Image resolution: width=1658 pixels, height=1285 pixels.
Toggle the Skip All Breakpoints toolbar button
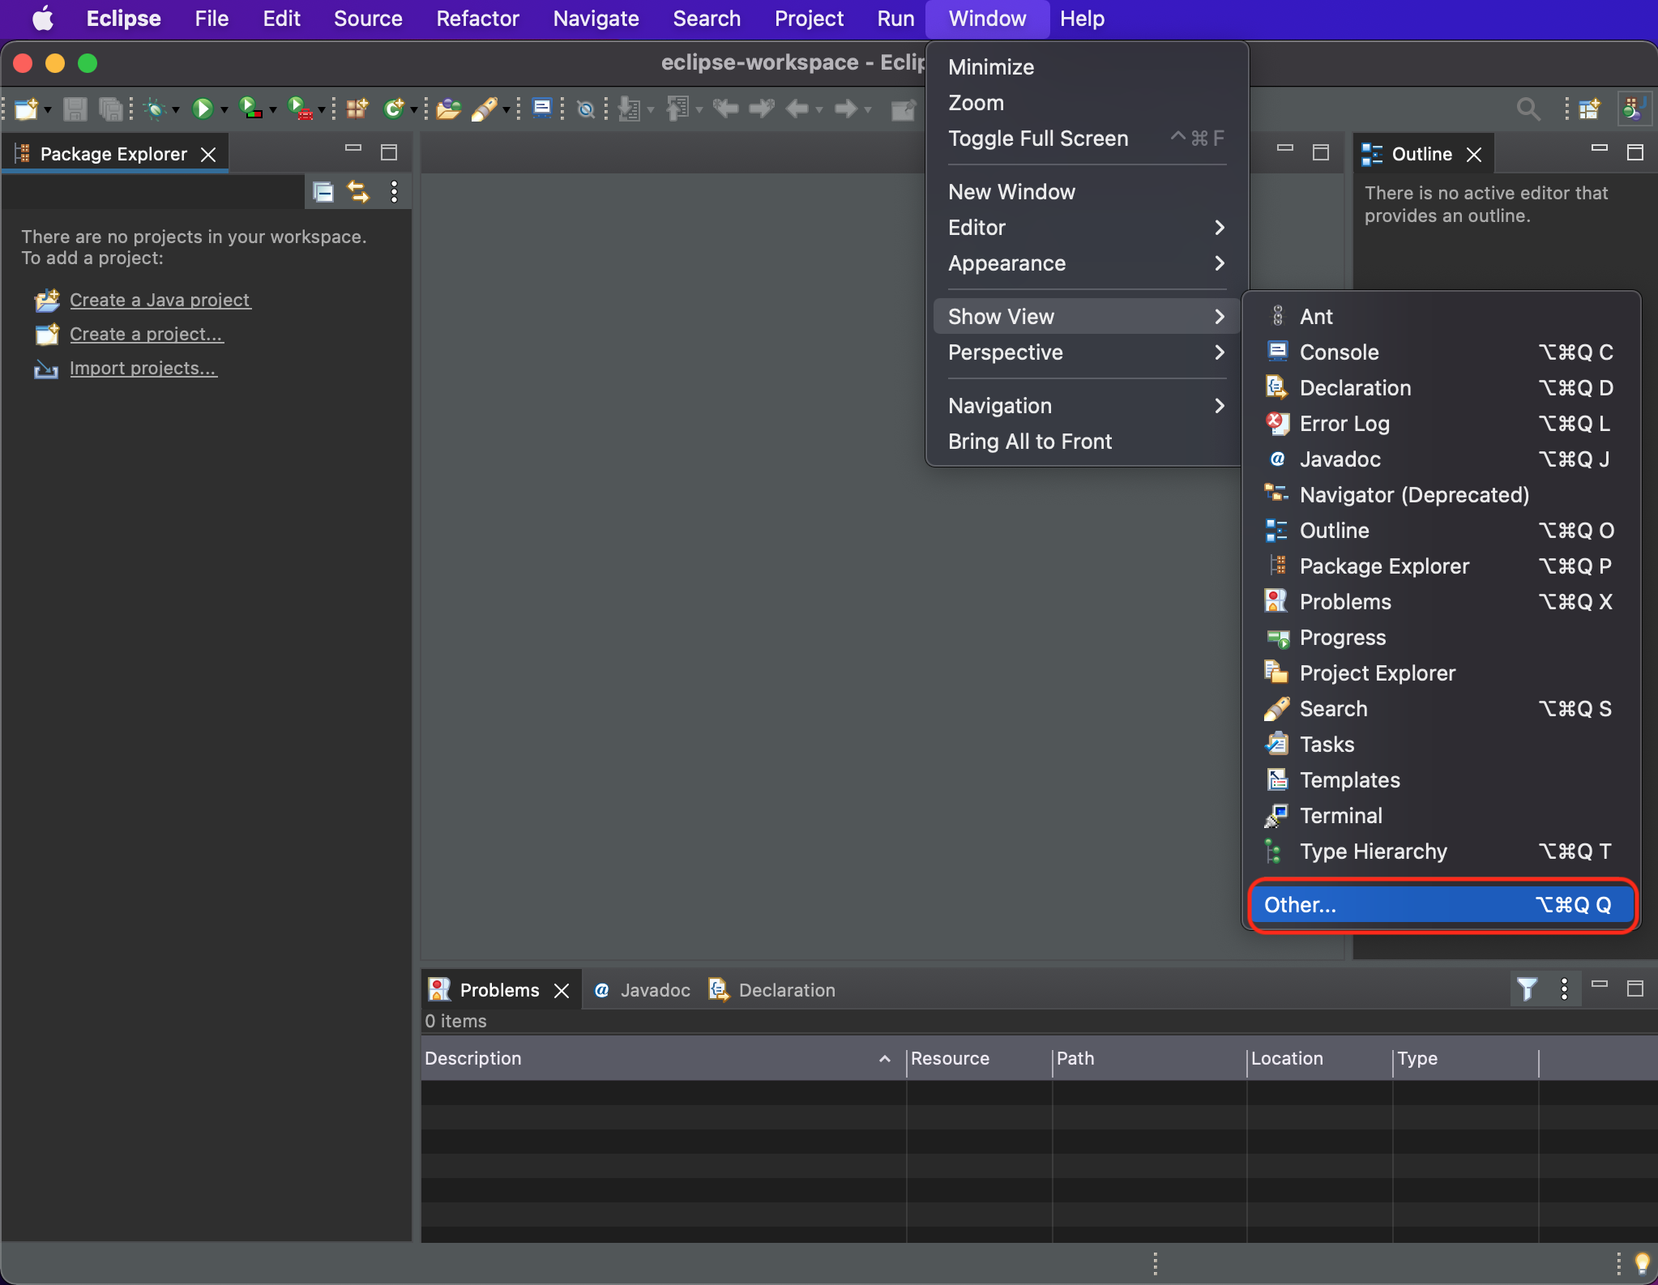[585, 109]
